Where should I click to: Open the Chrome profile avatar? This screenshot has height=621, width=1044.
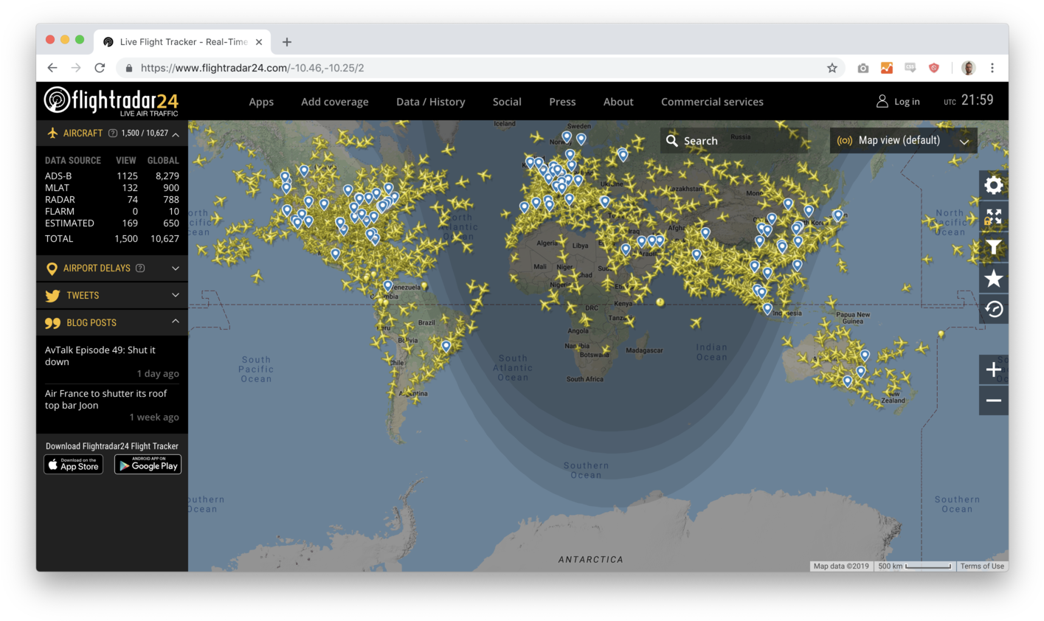969,68
